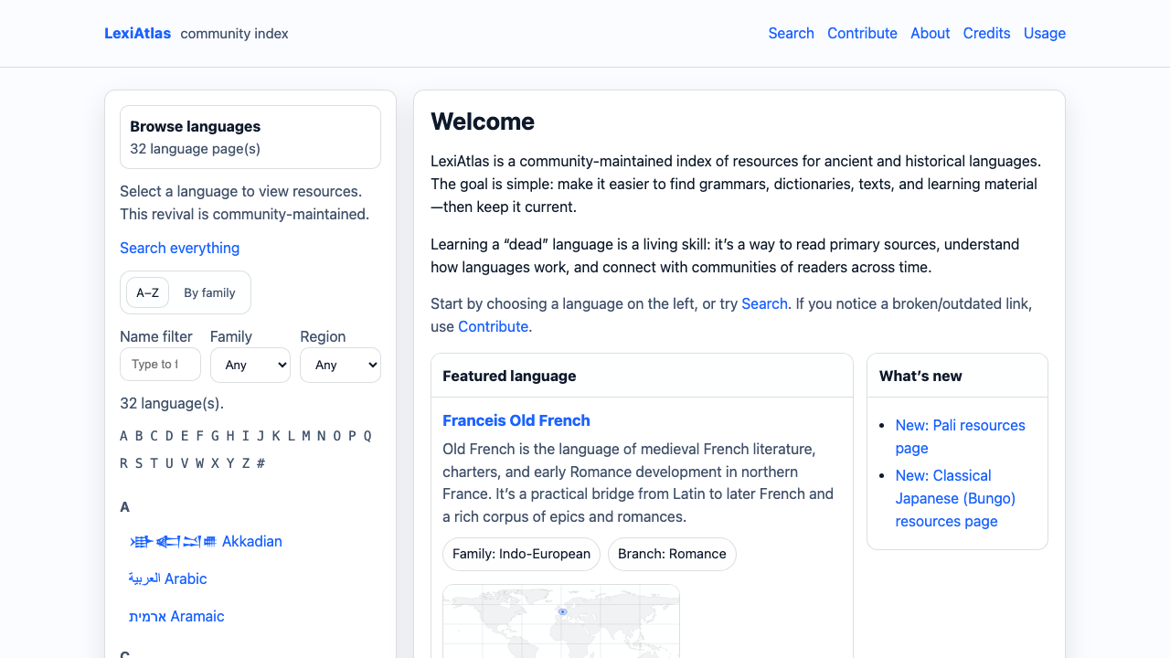Screen dimensions: 1170x658
Task: Open the Family filter dropdown
Action: pos(250,365)
